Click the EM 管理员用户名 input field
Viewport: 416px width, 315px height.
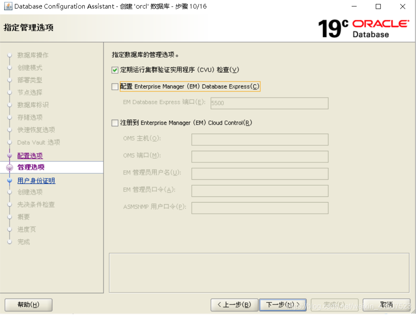260,174
